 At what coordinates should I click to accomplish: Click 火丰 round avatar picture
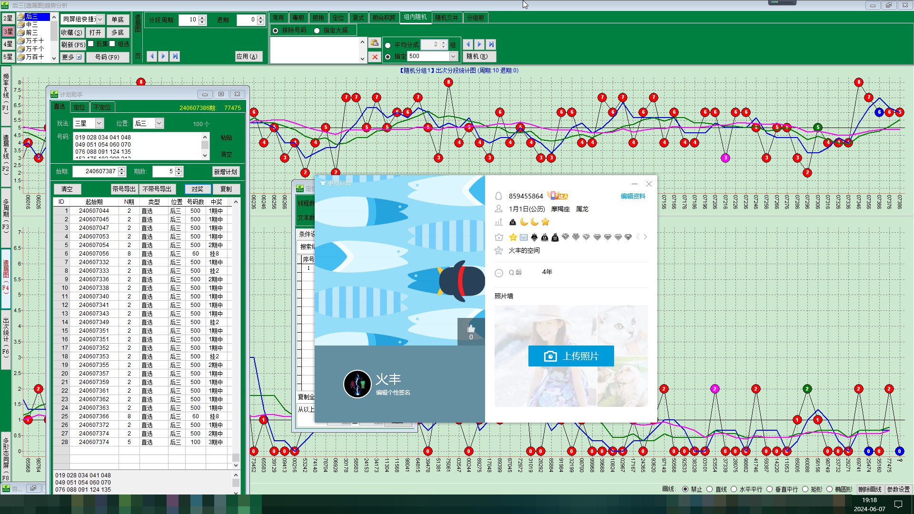[x=357, y=384]
